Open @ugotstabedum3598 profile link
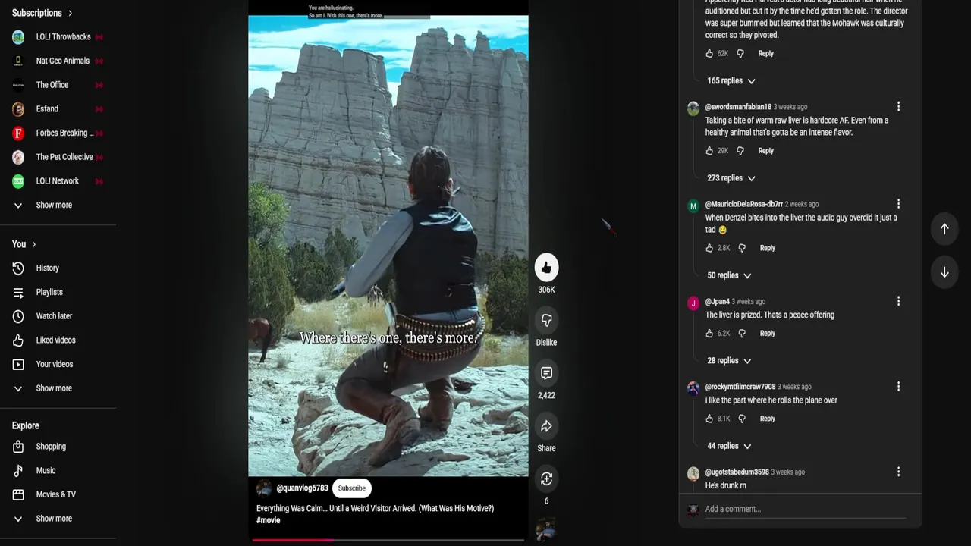This screenshot has width=971, height=546. [737, 472]
